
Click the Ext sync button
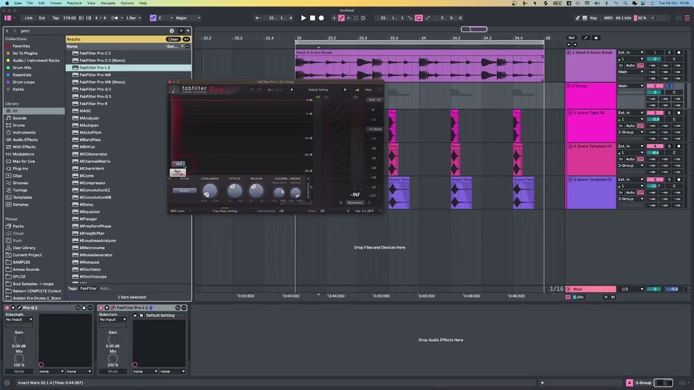tap(42, 18)
